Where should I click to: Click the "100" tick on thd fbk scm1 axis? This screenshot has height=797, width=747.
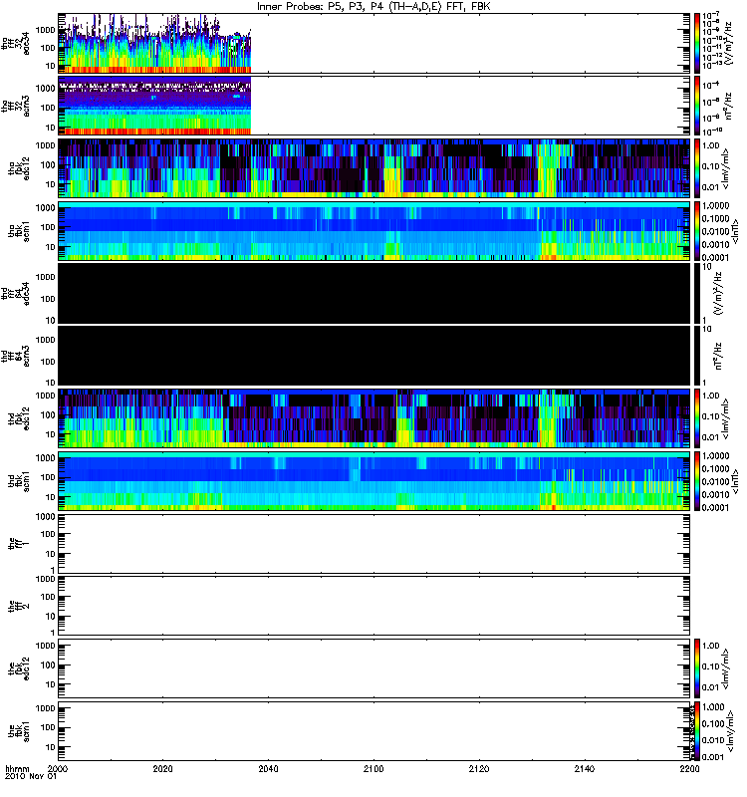tap(48, 477)
